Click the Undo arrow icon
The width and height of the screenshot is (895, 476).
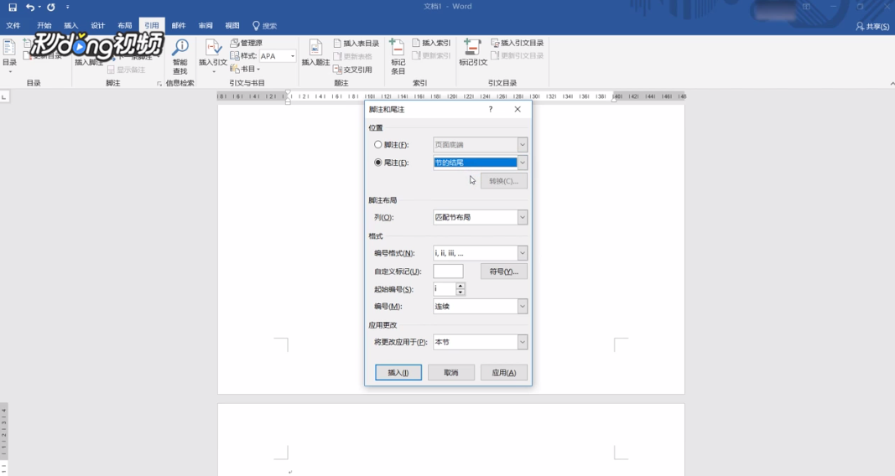[29, 8]
